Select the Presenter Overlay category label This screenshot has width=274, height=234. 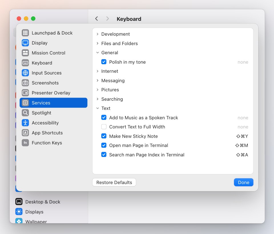coord(51,93)
